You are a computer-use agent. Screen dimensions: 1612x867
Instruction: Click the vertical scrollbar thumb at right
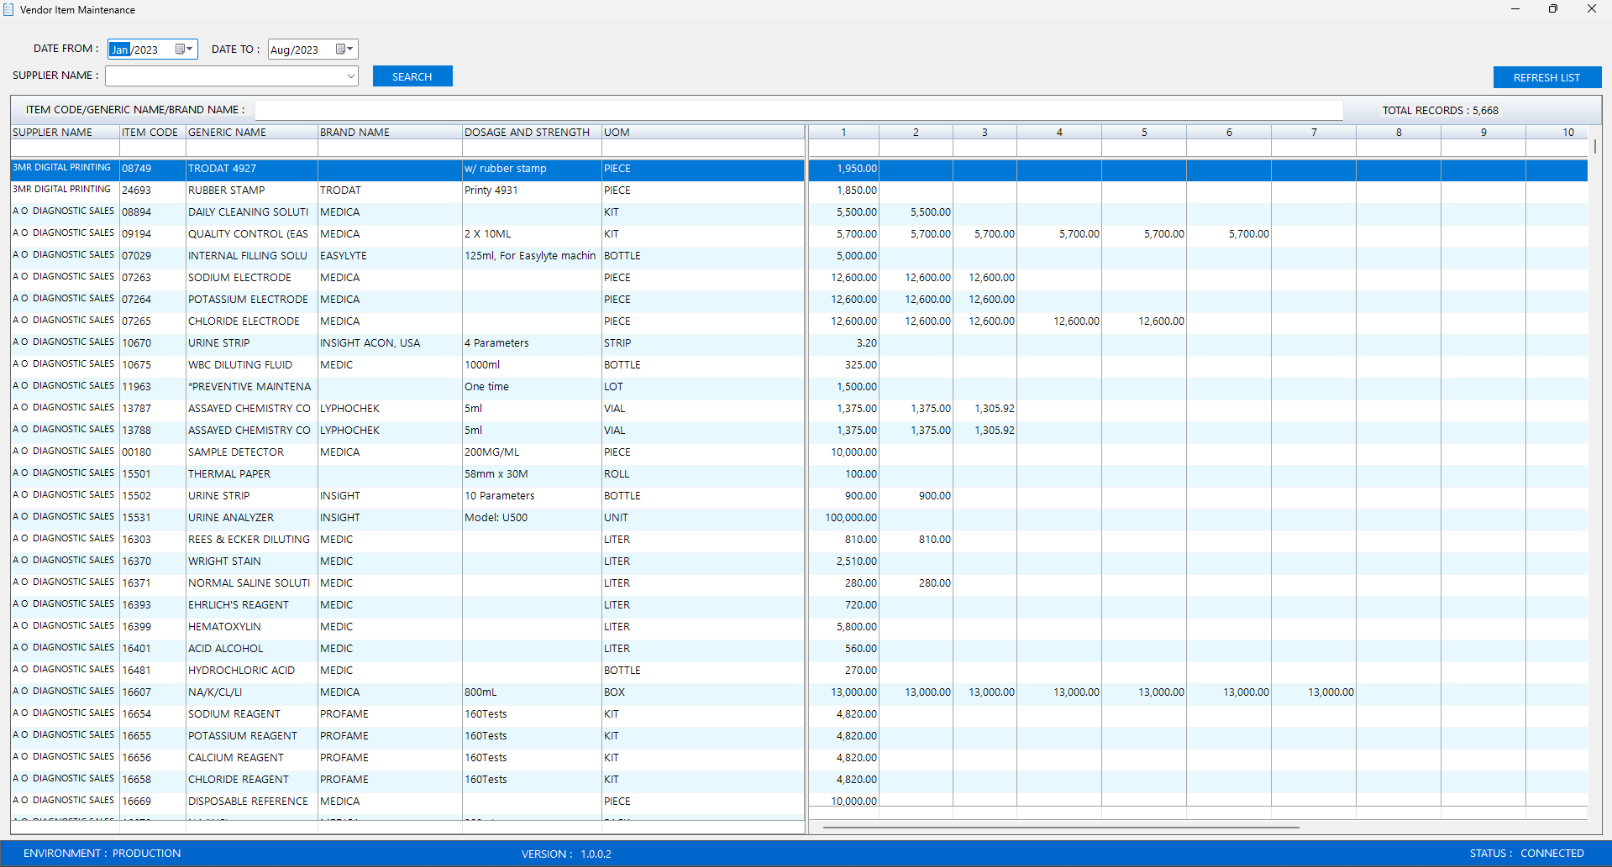(x=1594, y=146)
